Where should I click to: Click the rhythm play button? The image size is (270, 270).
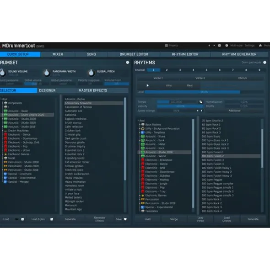coord(147,85)
